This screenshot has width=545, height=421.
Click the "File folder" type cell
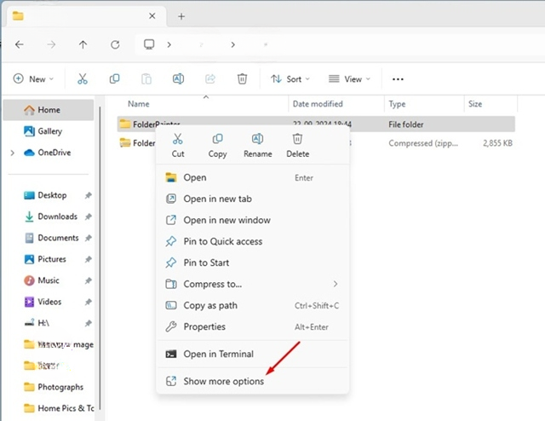(x=406, y=124)
